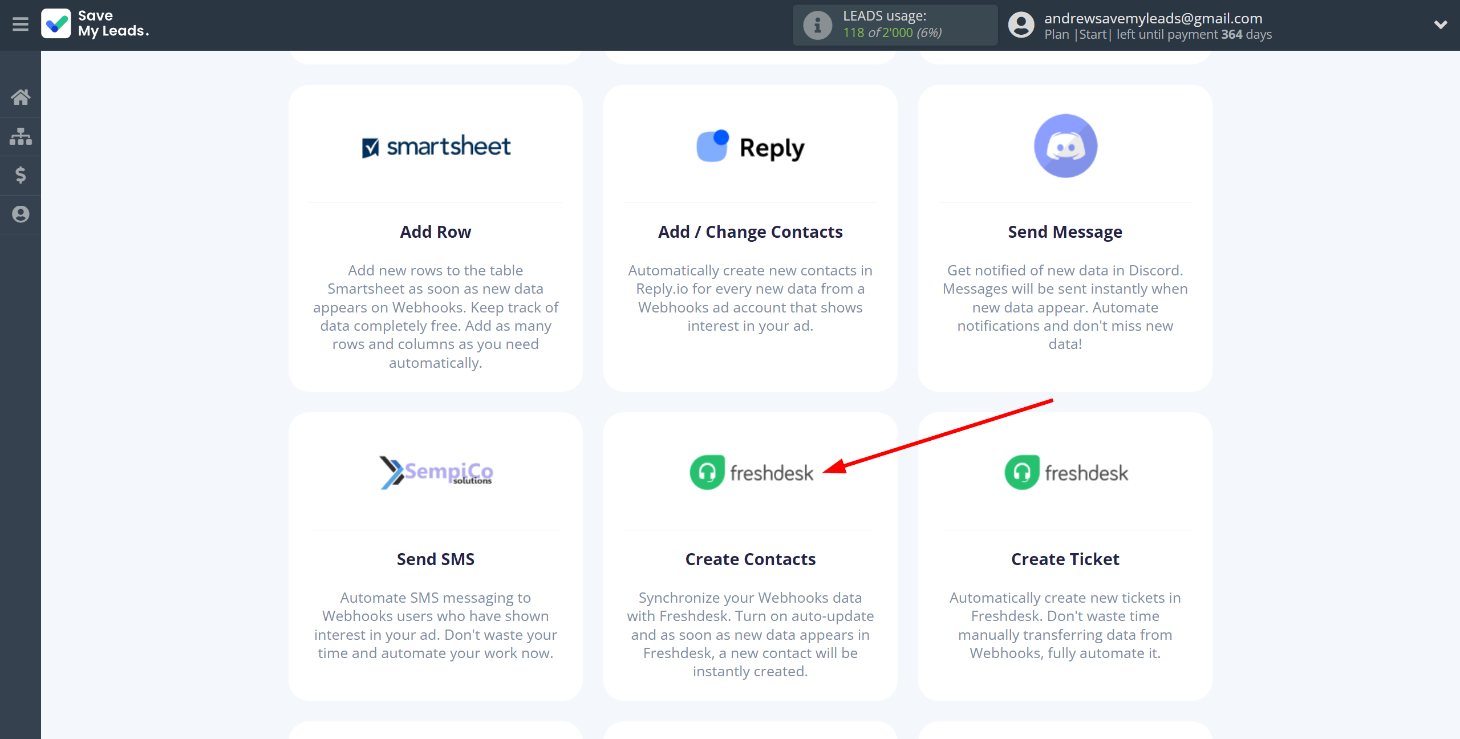
Task: Select the Freshdesk logo above Create Contacts
Action: point(751,473)
